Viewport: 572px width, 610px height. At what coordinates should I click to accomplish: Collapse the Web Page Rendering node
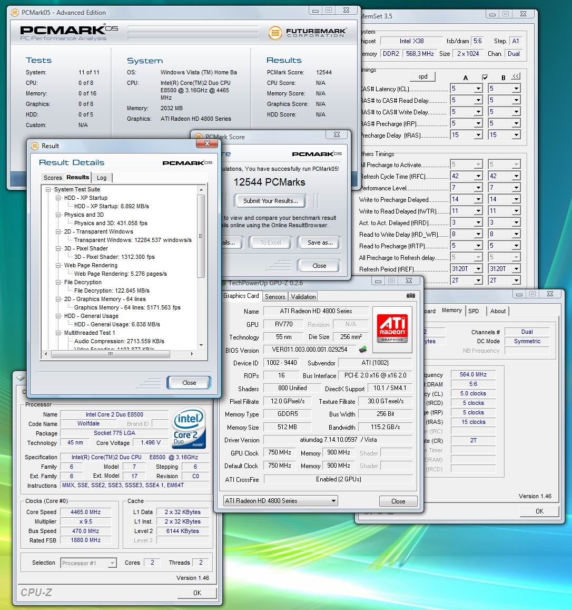[58, 265]
